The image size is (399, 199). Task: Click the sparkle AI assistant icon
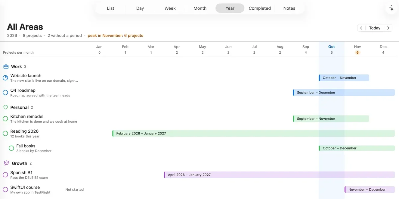point(391,8)
